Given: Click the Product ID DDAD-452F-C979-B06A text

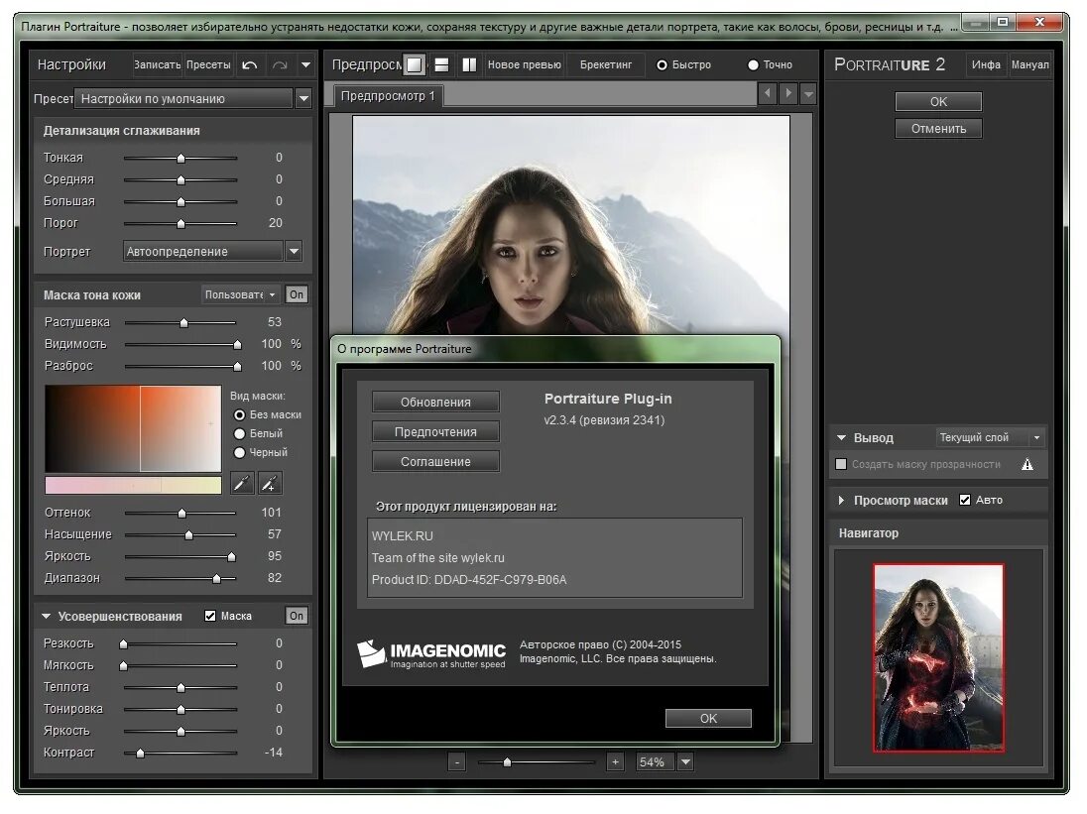Looking at the screenshot, I should click(x=469, y=580).
